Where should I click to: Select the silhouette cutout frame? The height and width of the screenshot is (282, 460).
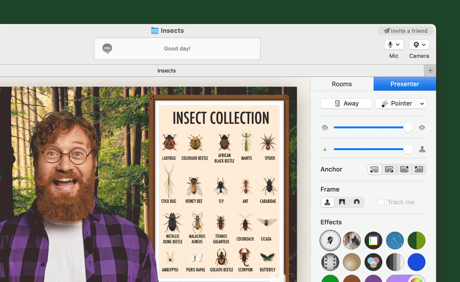[327, 202]
